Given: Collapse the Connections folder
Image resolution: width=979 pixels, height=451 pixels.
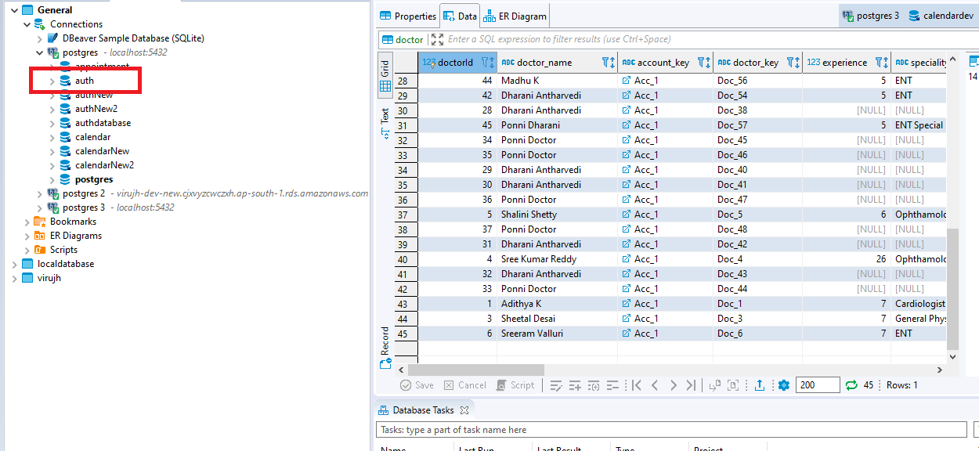Looking at the screenshot, I should pos(27,24).
